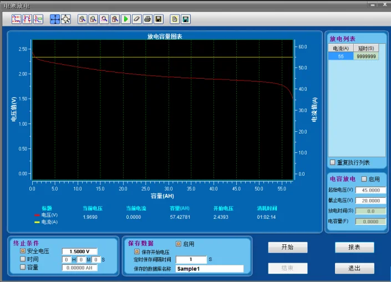The width and height of the screenshot is (391, 282).
Task: Enable the 时间 stop condition checkbox
Action: pos(23,259)
